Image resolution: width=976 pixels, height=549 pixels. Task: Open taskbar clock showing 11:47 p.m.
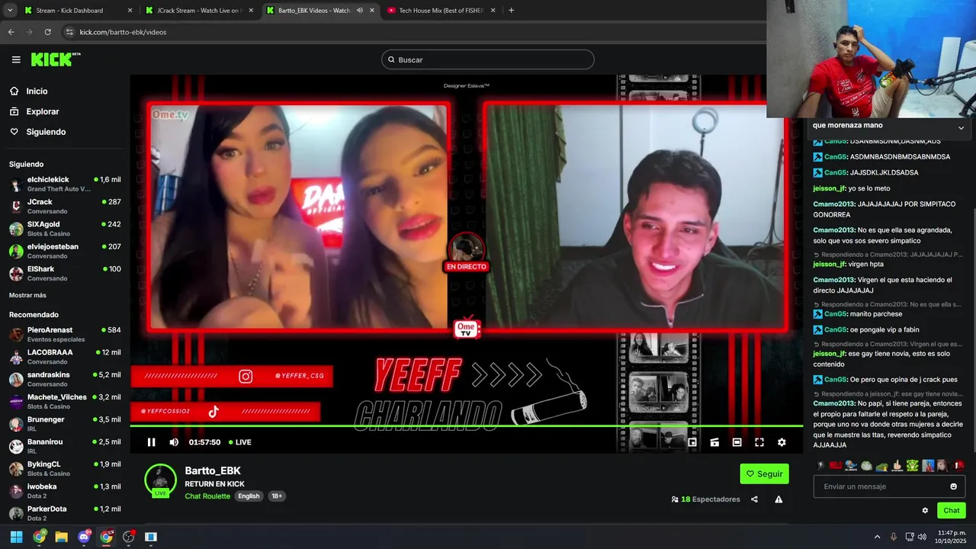point(952,537)
